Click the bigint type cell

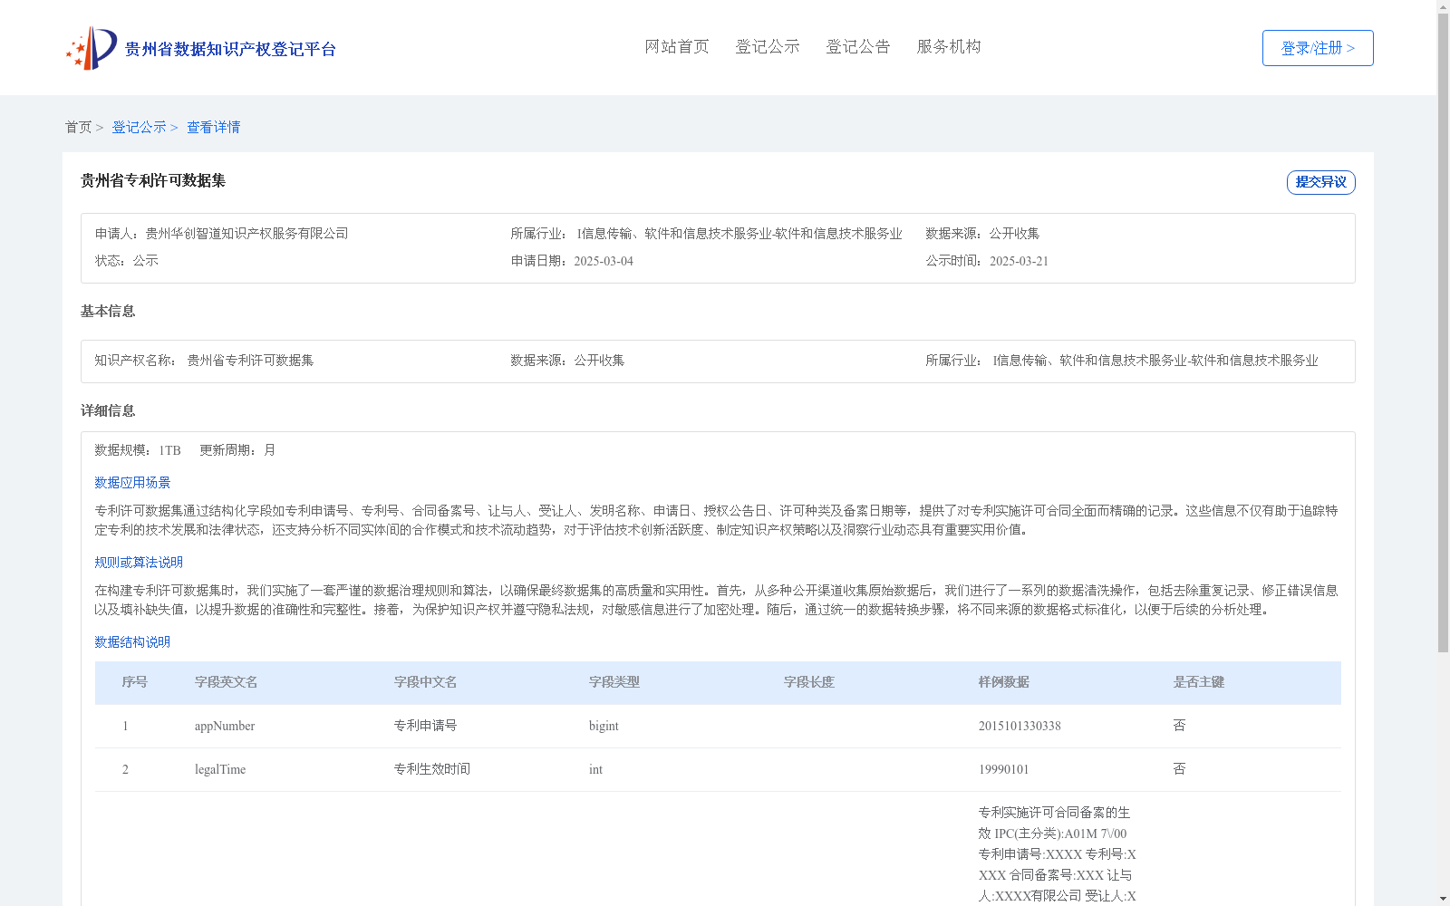(604, 726)
